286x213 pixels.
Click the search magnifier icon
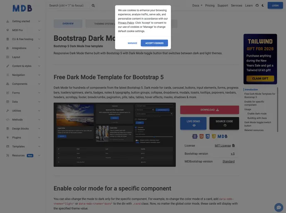pyautogui.click(x=93, y=6)
